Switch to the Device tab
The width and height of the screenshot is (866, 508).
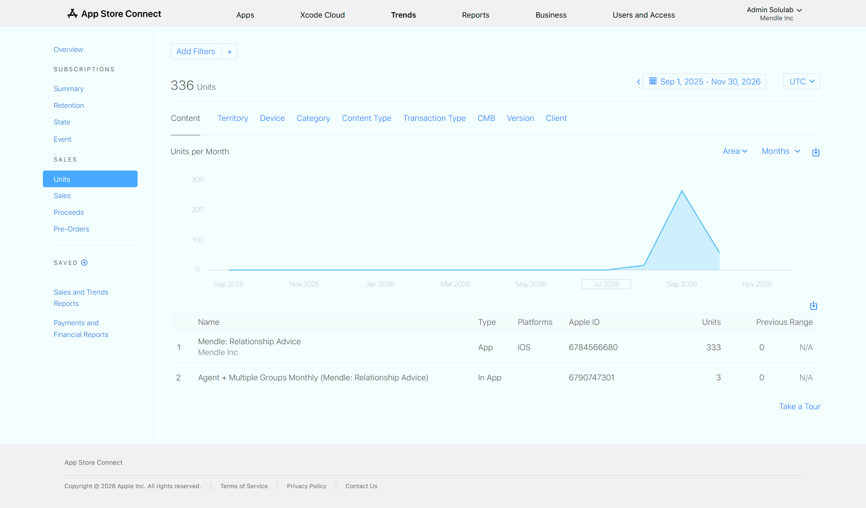[x=272, y=118]
